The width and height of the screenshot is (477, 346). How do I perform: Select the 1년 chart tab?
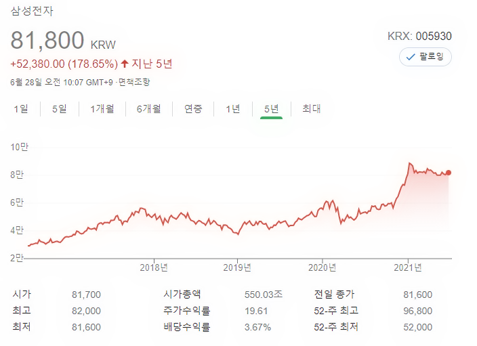tap(233, 108)
